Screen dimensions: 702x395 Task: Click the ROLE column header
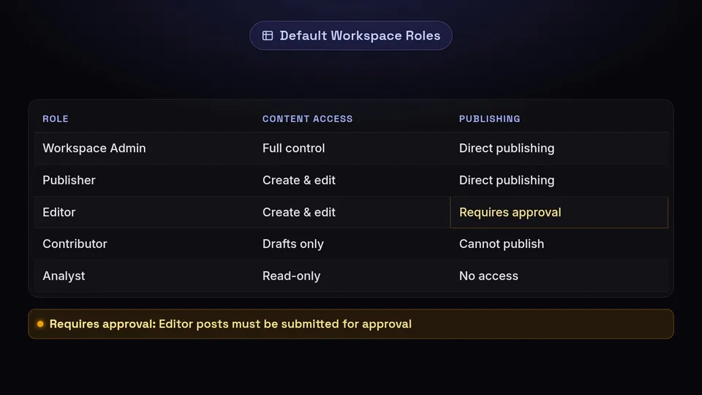point(56,118)
